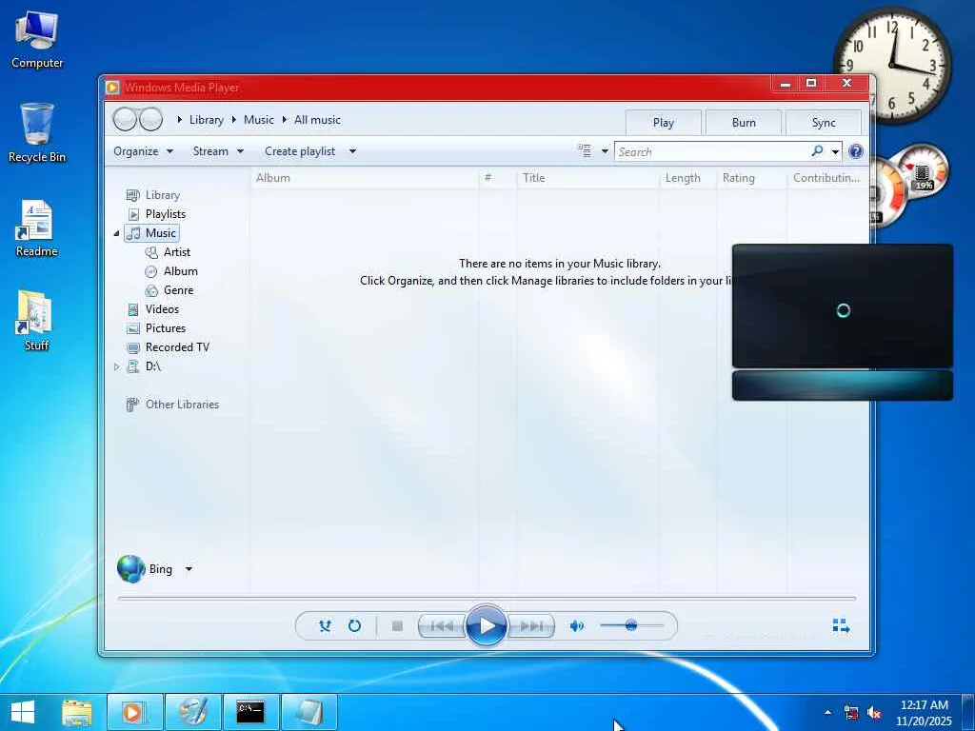Viewport: 975px width, 731px height.
Task: Sort by the Length column header
Action: pos(687,178)
